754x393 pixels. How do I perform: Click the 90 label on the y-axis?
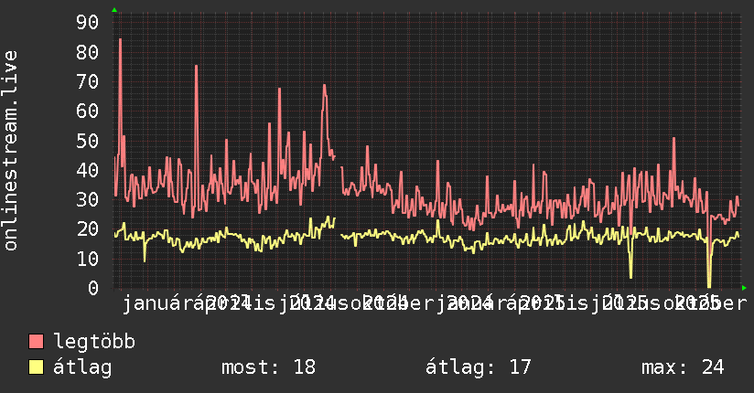[87, 22]
